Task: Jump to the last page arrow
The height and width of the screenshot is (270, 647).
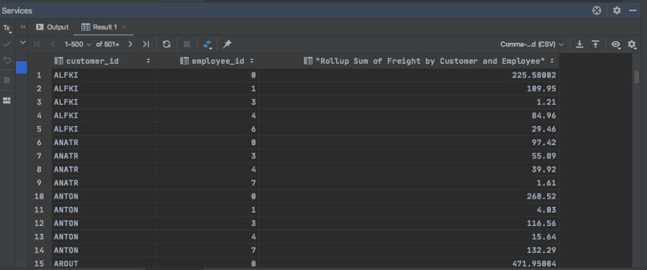Action: pos(146,44)
